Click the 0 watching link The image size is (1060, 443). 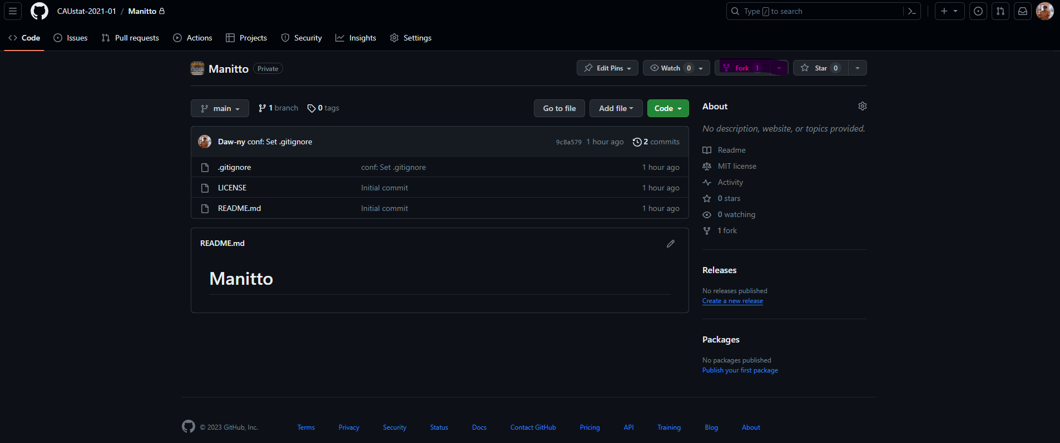[729, 214]
